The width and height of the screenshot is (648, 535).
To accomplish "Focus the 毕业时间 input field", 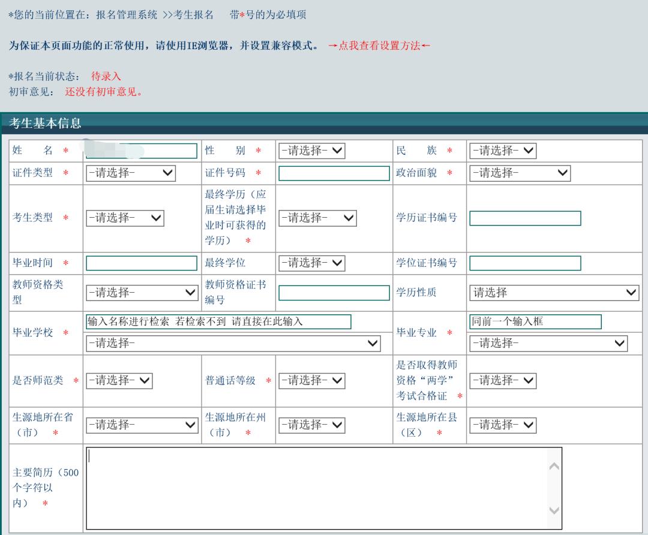I will [x=141, y=263].
